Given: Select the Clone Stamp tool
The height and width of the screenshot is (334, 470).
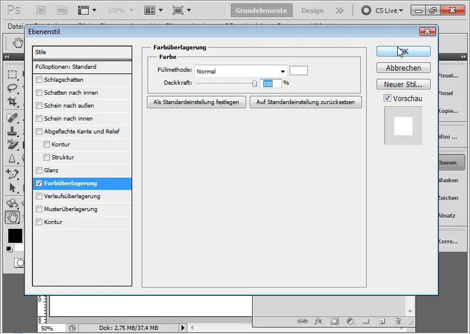Looking at the screenshot, I should point(12,131).
